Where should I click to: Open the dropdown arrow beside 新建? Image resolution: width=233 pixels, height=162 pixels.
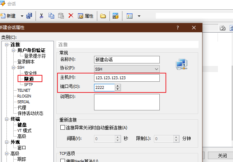22,16
